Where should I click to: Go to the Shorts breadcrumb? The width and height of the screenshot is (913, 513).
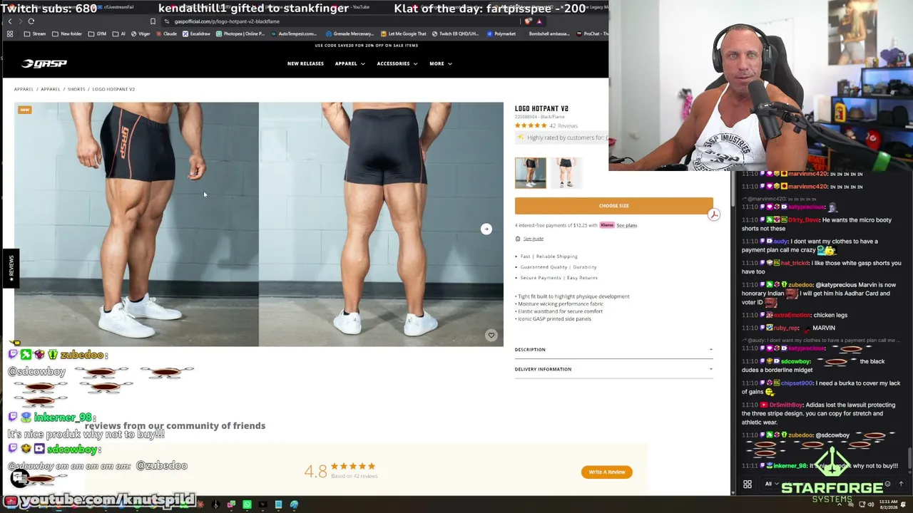(x=76, y=89)
